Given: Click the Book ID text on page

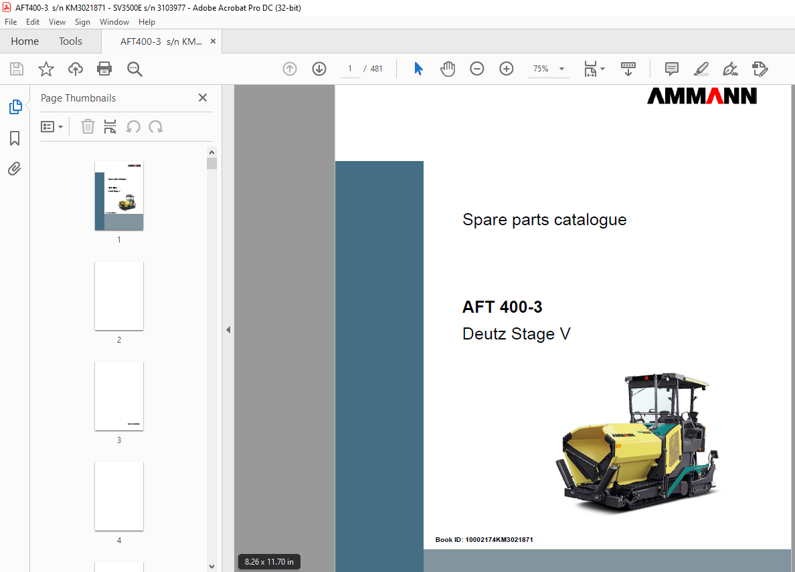Looking at the screenshot, I should [484, 540].
